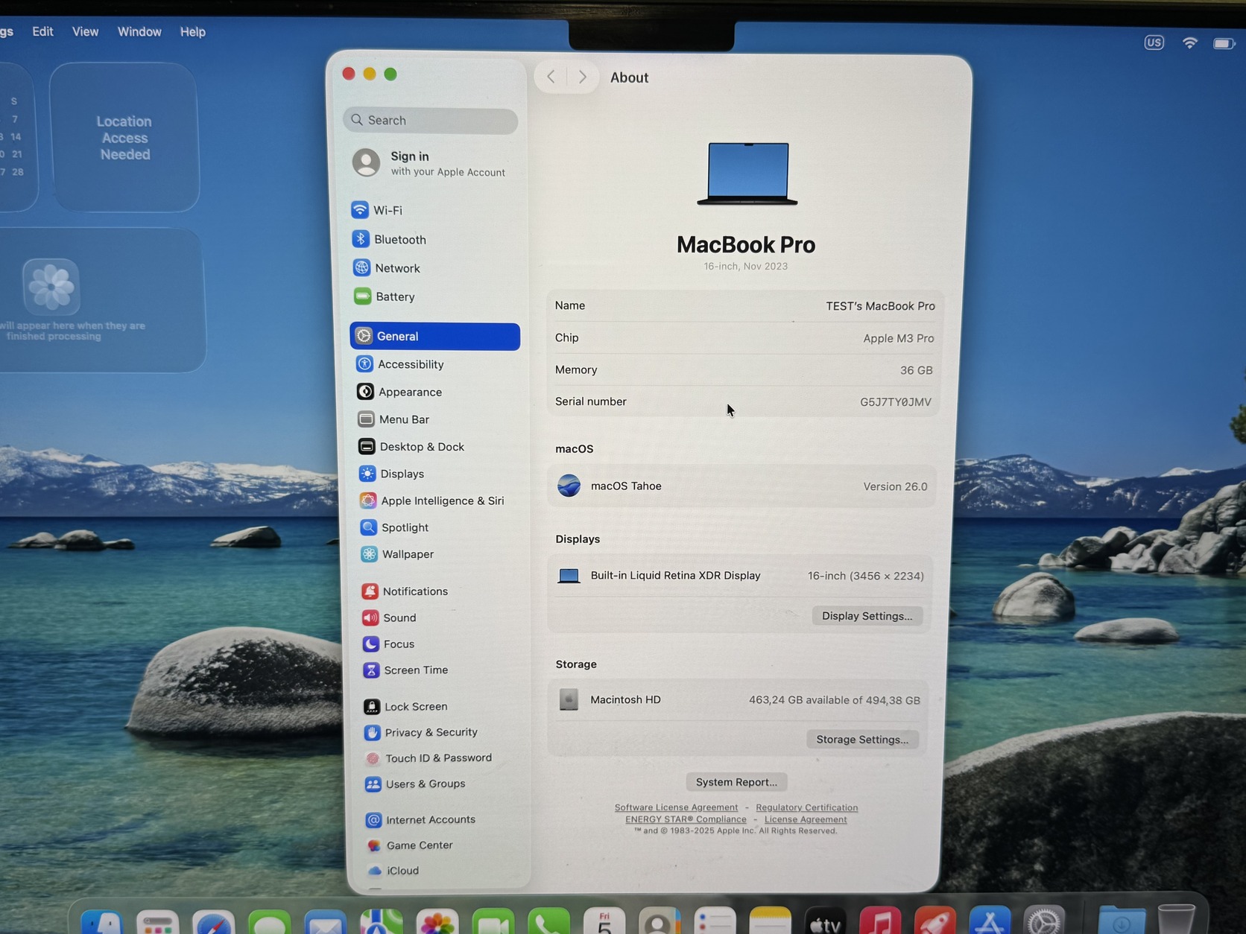Open the License Agreement link next to ENERGY STAR

806,819
